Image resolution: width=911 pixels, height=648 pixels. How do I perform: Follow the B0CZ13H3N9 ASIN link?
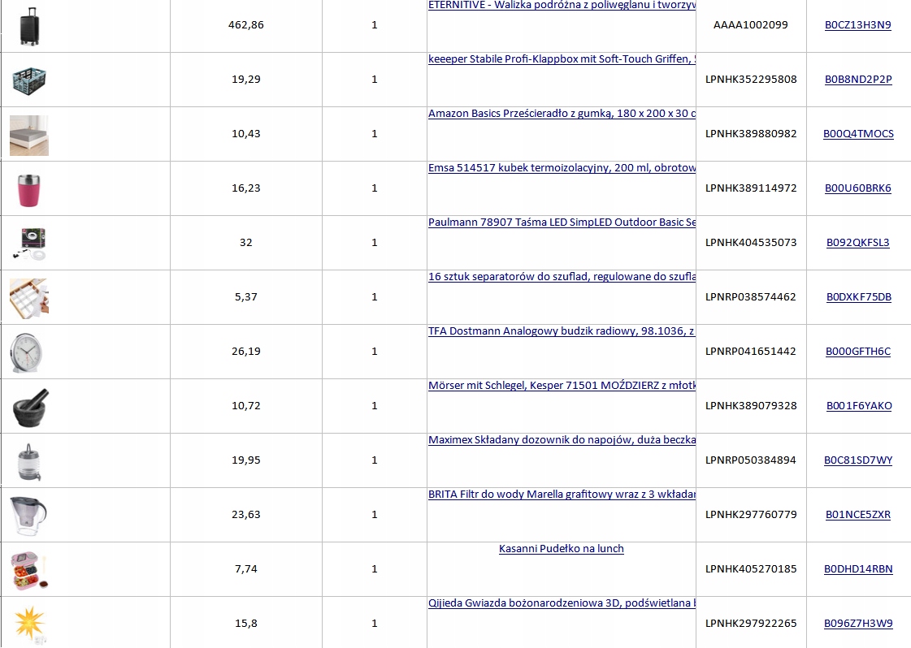pos(857,25)
